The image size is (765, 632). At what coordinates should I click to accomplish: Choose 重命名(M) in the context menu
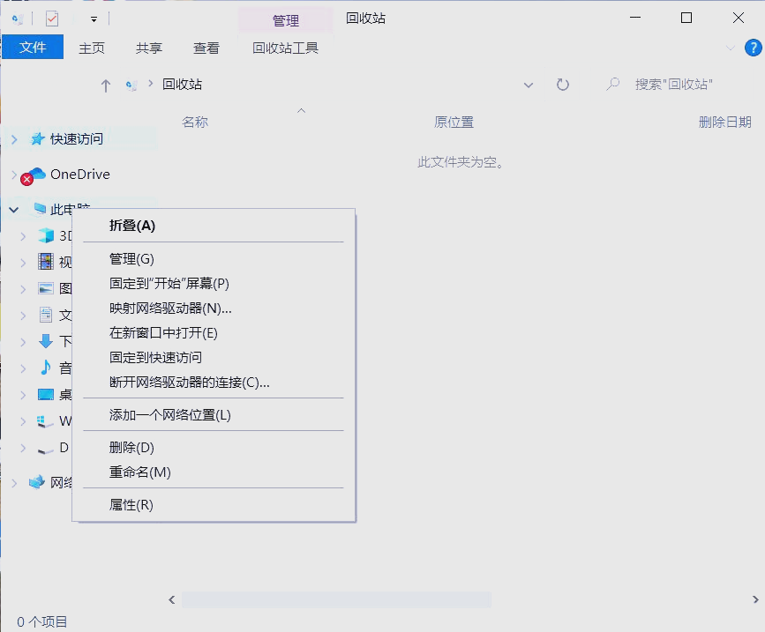[214, 472]
